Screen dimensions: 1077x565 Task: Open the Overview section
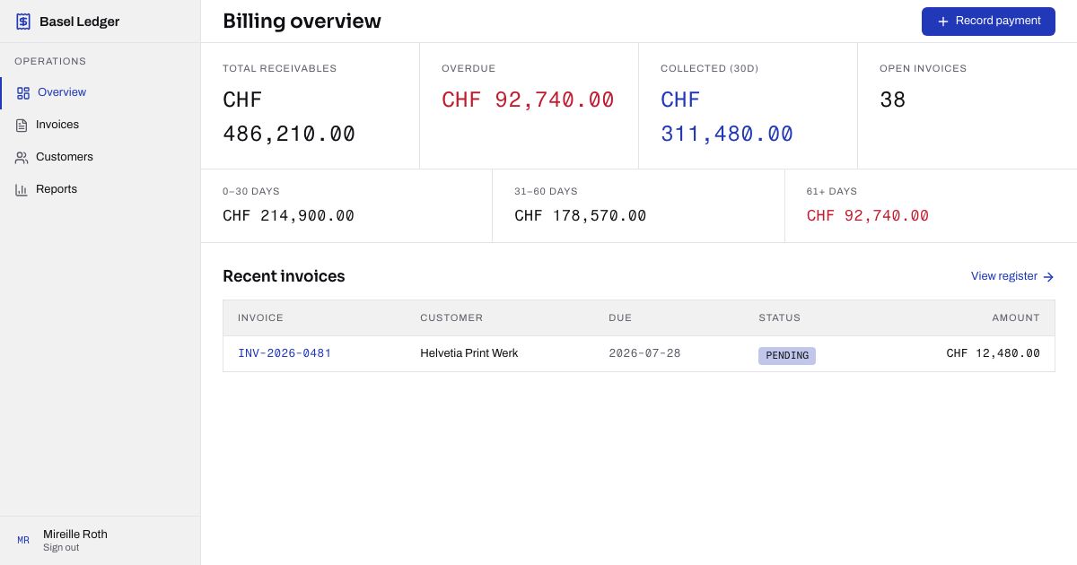[x=101, y=92]
